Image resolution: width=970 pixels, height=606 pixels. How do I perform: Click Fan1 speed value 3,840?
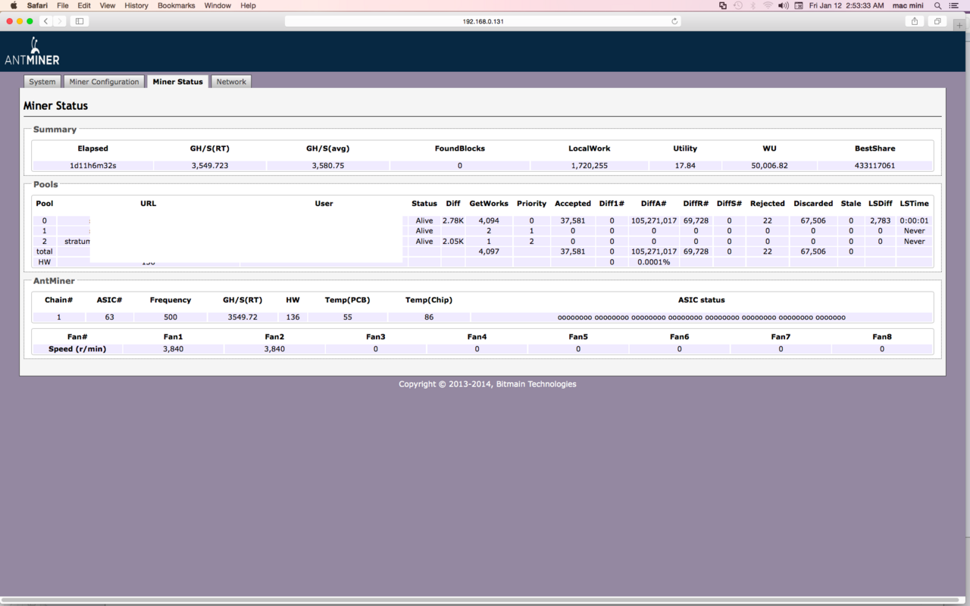[173, 349]
